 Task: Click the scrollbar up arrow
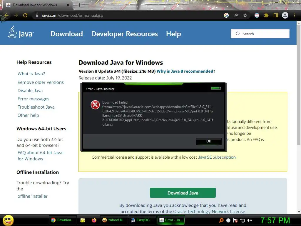pyautogui.click(x=299, y=23)
